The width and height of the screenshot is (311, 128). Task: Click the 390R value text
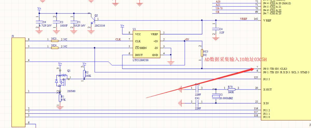coord(231,92)
